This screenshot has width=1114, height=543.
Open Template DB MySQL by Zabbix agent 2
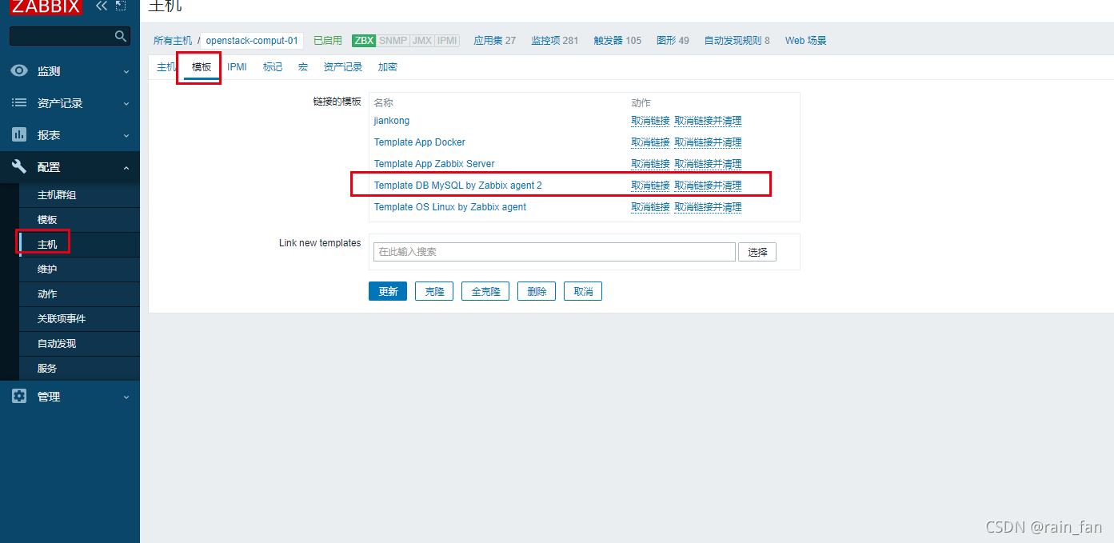point(458,186)
